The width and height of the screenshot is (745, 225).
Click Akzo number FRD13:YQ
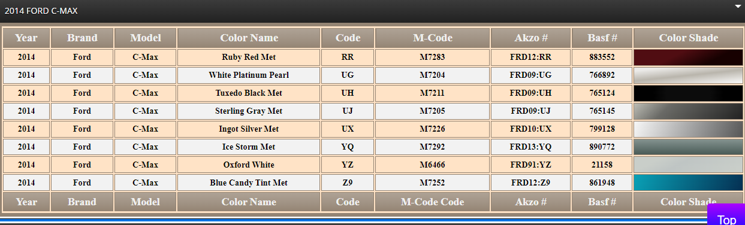(x=531, y=147)
